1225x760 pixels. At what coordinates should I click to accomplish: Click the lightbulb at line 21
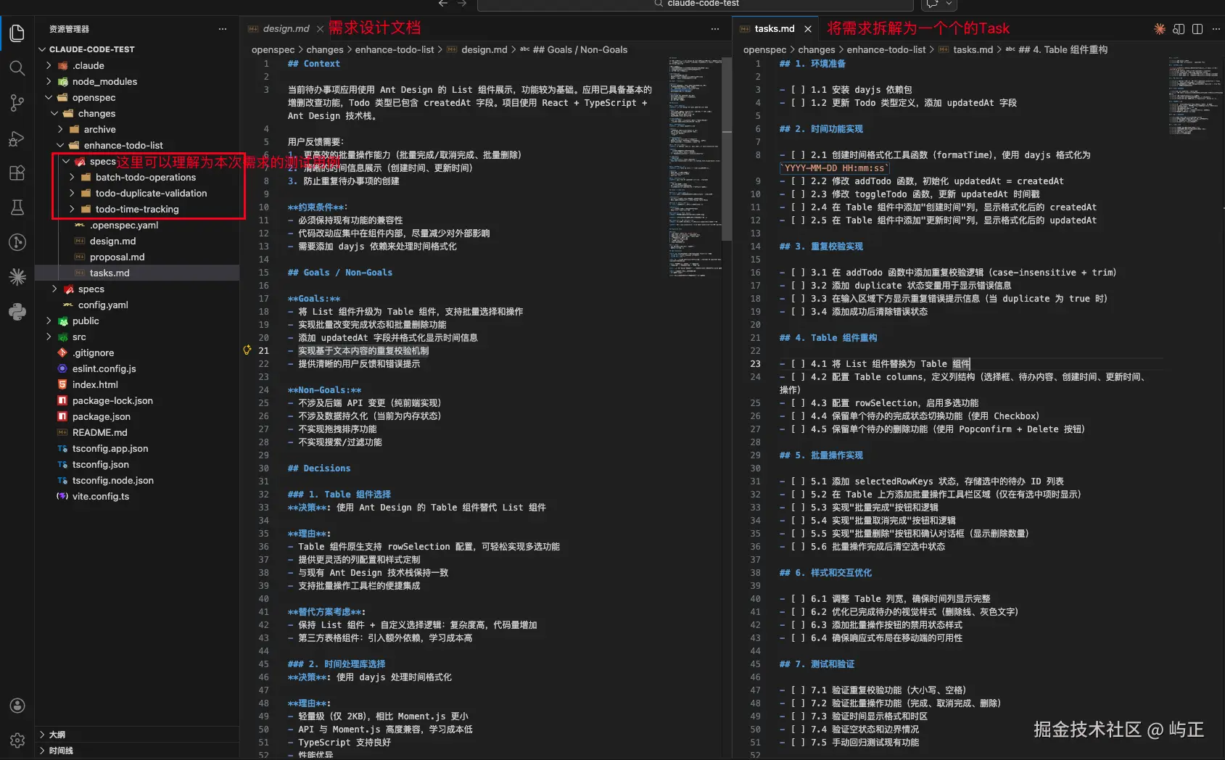247,350
